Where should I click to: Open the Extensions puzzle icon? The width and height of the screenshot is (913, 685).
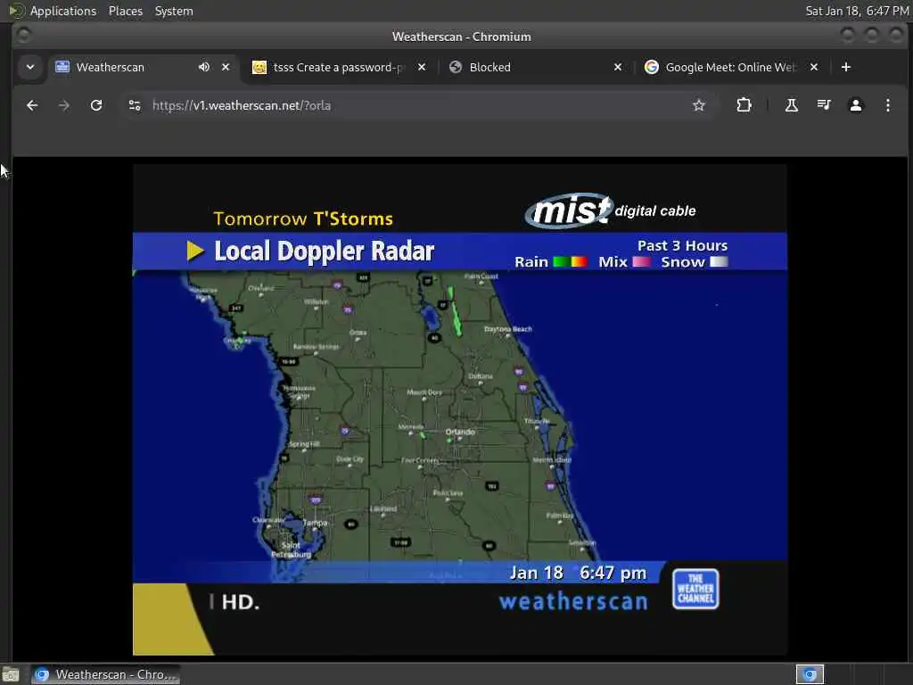coord(744,105)
